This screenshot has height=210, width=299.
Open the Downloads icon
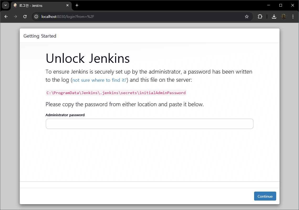(274, 17)
